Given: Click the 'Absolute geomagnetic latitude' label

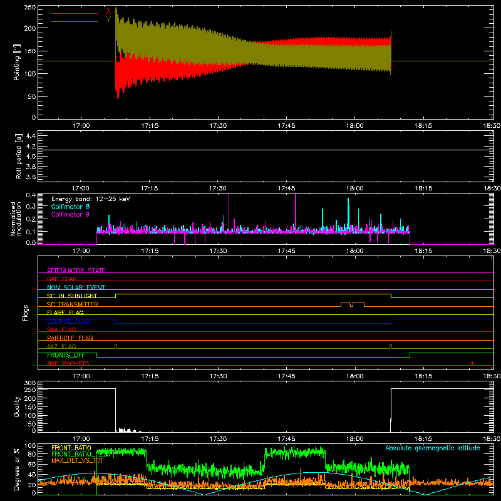Looking at the screenshot, I should (433, 448).
